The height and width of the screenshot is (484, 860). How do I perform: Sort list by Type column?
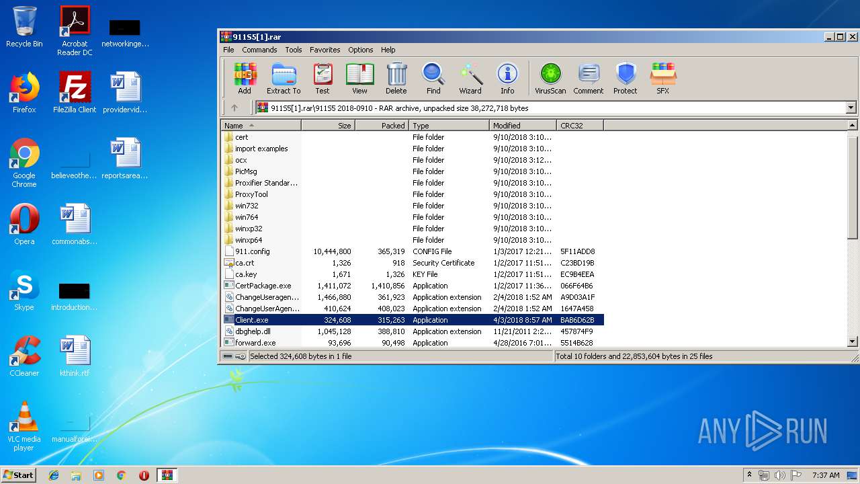click(x=449, y=126)
